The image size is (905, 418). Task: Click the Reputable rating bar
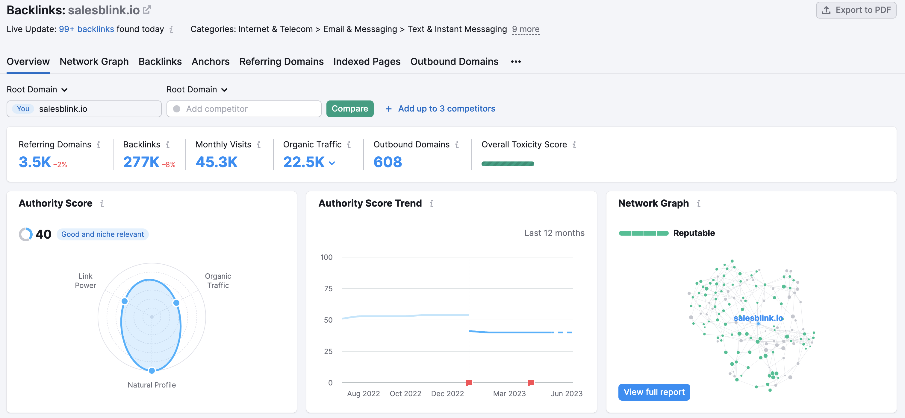[643, 233]
